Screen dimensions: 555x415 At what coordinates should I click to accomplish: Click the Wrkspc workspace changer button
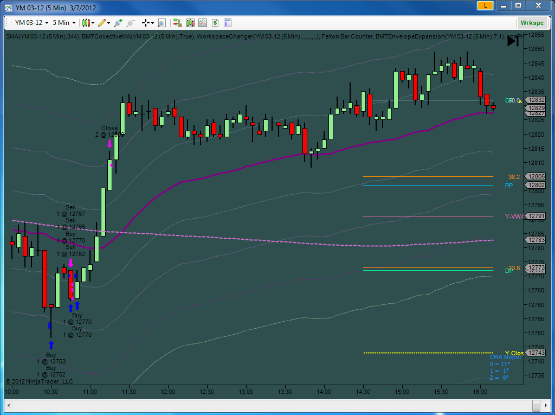coord(532,23)
